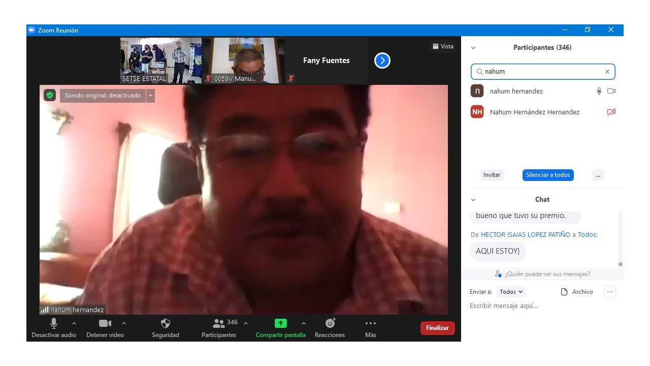Open share options arrow beside Compartir pantalla

(x=304, y=323)
